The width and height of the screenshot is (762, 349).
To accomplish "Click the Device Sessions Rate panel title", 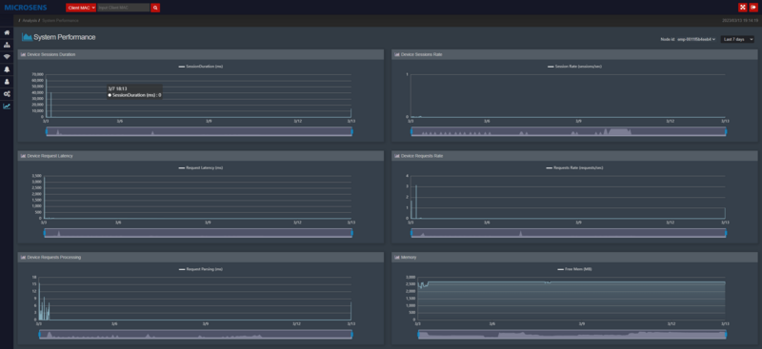I will [422, 54].
